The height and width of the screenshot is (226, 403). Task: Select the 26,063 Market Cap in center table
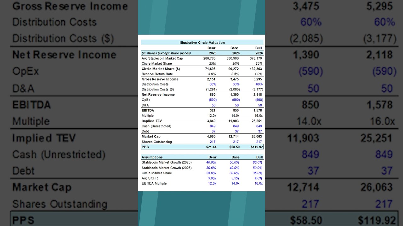257,137
